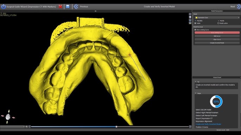Click the Position Crowns step
This screenshot has width=241, height=135.
202,127
